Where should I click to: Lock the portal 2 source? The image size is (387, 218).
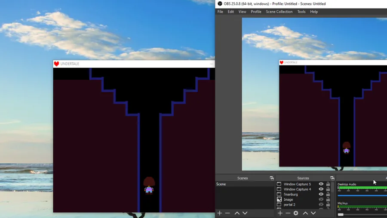click(328, 205)
